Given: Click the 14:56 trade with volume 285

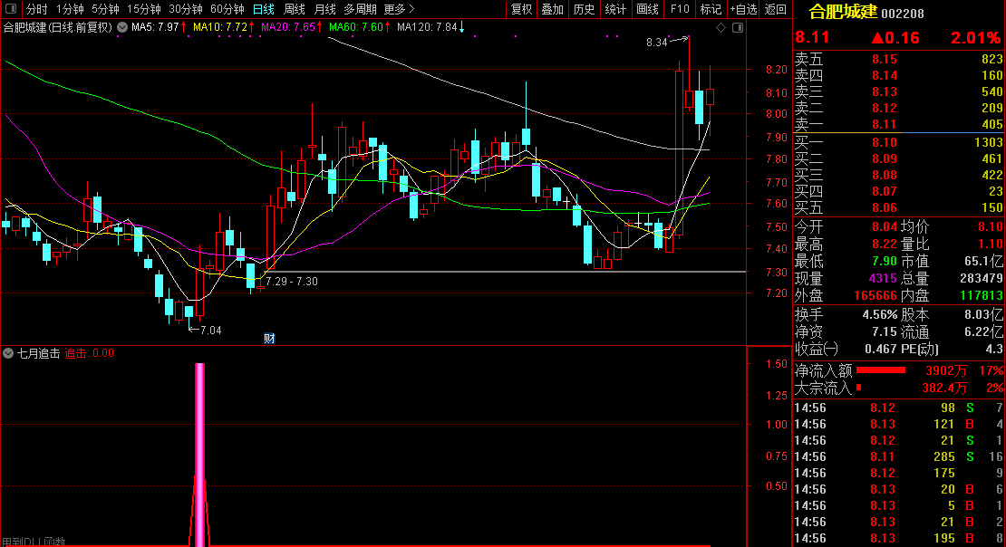Looking at the screenshot, I should point(898,456).
